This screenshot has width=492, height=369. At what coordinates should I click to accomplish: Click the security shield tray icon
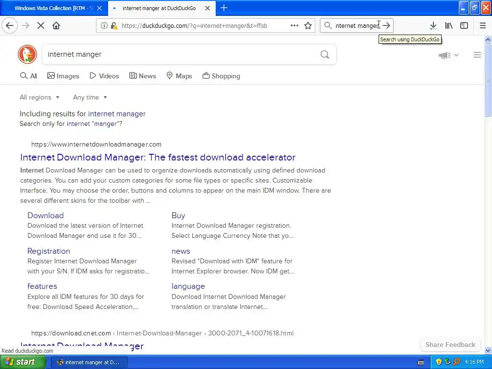(x=439, y=362)
